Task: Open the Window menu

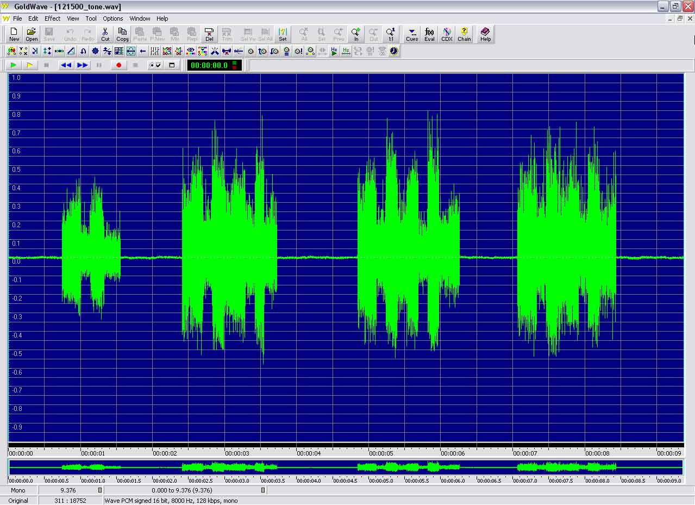Action: click(140, 18)
